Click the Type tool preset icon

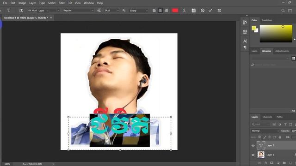coord(9,10)
